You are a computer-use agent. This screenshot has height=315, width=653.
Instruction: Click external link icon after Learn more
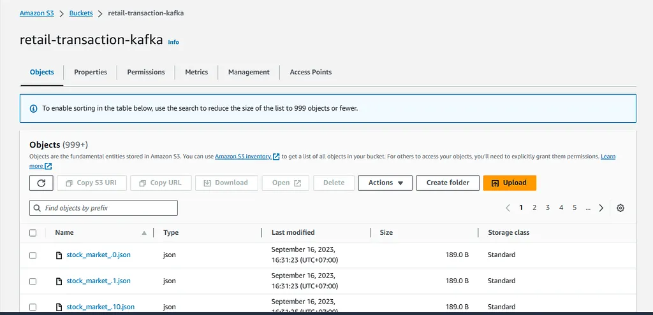[x=48, y=166]
